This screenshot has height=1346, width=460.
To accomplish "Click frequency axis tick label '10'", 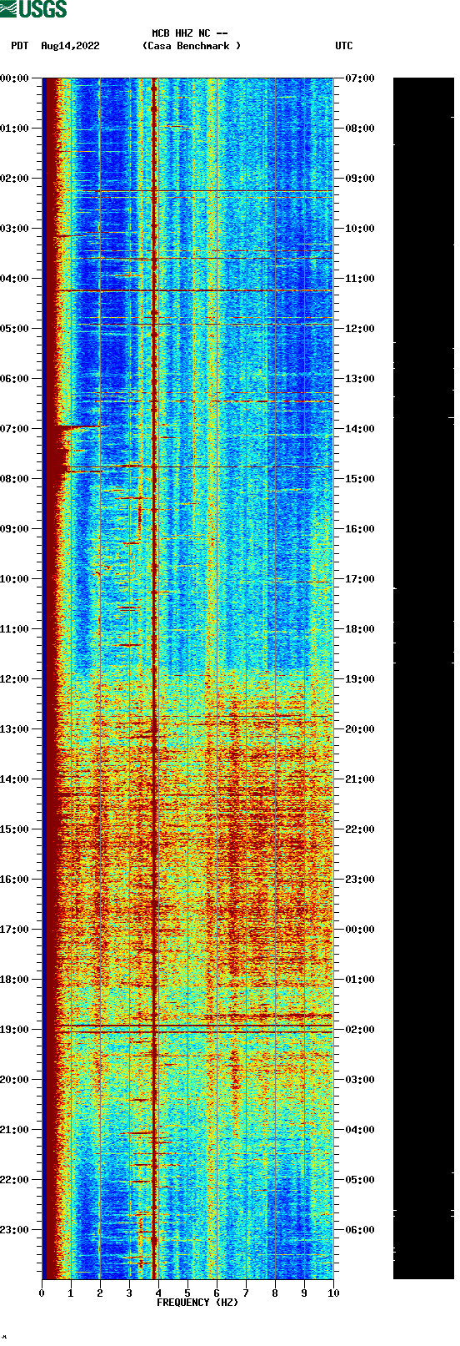I will 333,1293.
